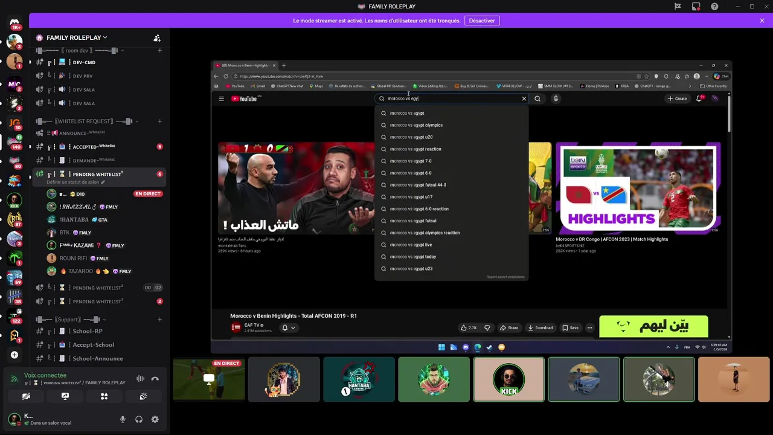Open Discord user settings gear

pyautogui.click(x=155, y=419)
